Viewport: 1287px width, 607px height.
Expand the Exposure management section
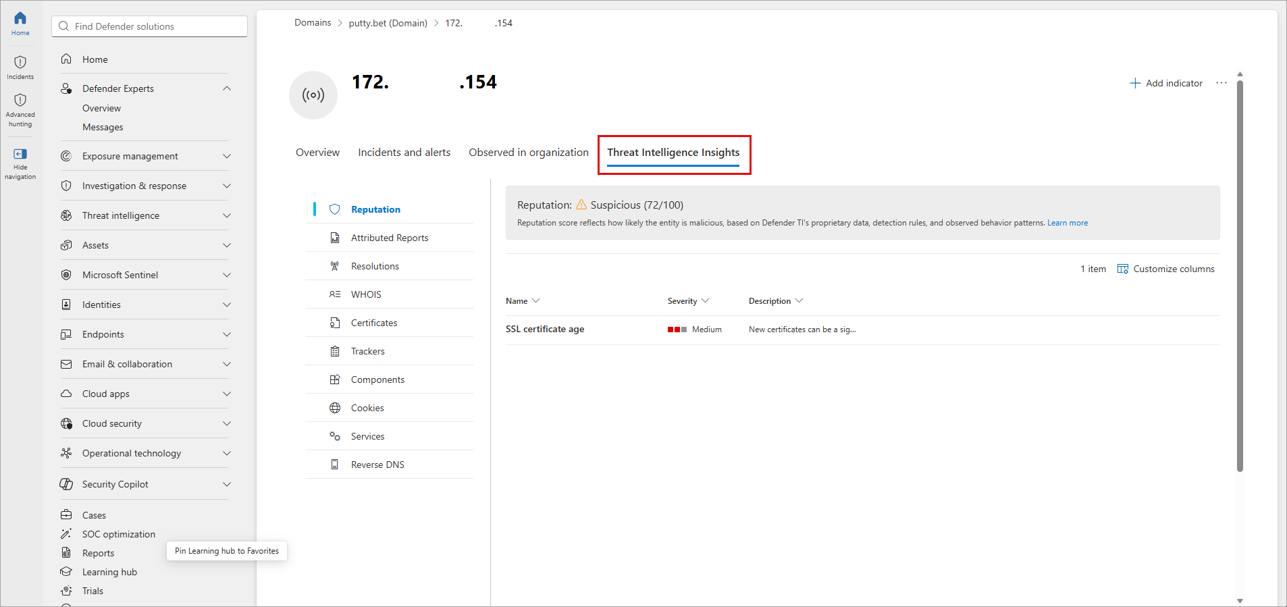click(227, 156)
